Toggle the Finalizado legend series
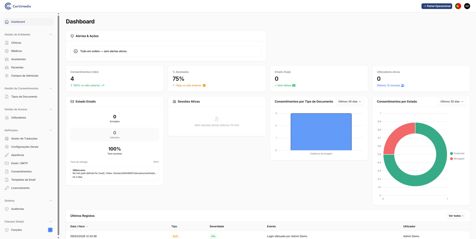The height and width of the screenshot is (239, 476). (457, 154)
